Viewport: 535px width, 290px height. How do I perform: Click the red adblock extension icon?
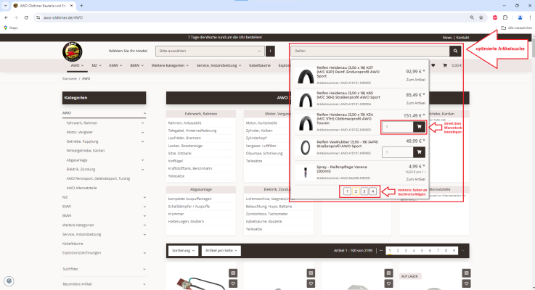coord(495,17)
